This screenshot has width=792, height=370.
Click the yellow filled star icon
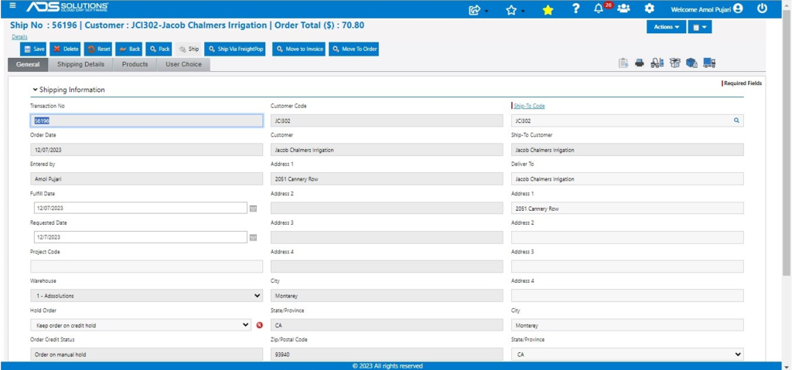tap(548, 9)
